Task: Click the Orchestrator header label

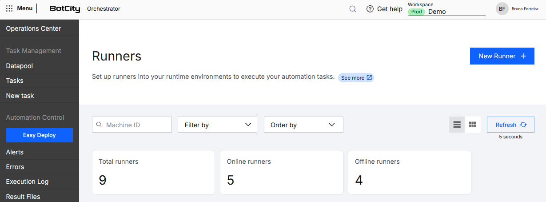Action: coord(104,9)
